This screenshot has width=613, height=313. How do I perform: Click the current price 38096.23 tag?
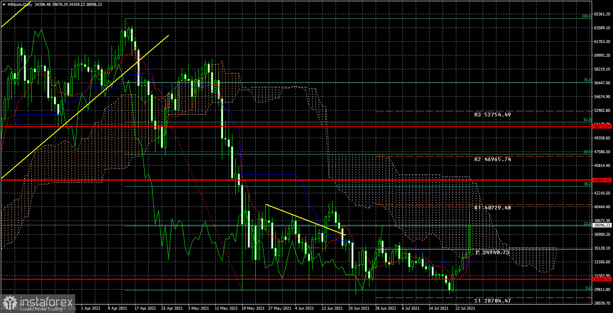coord(603,225)
